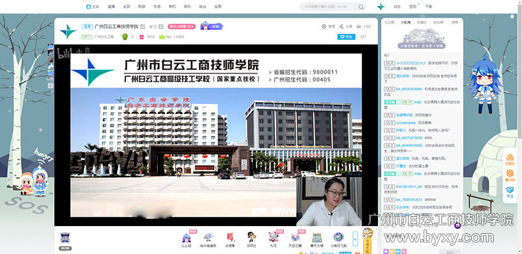Expand the gift list up-arrow
This screenshot has height=254, width=522.
[x=355, y=239]
